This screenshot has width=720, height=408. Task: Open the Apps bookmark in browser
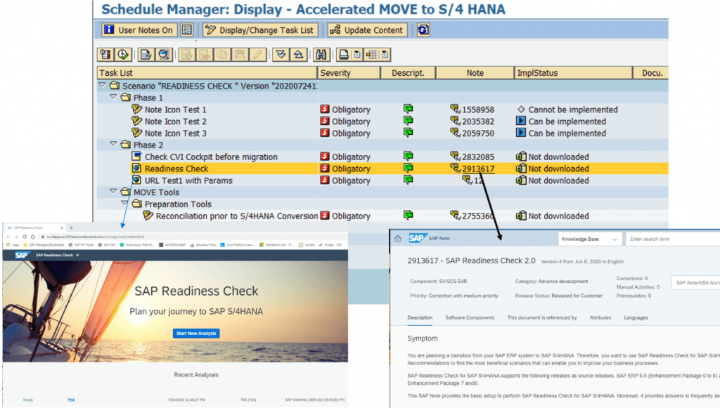click(13, 245)
